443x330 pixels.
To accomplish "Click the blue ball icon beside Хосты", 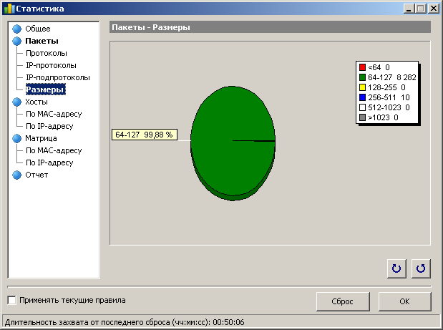I will click(17, 102).
